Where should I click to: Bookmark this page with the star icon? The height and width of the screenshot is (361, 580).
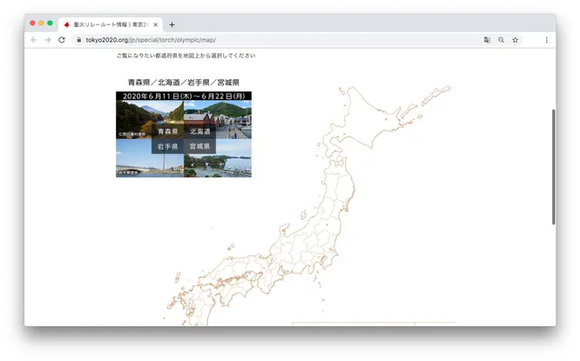[x=515, y=40]
